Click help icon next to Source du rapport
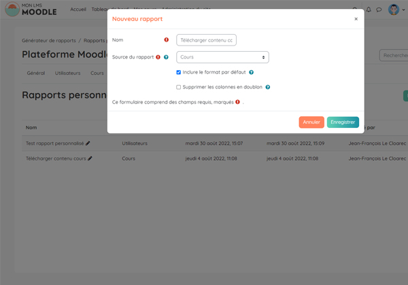Viewport: 408px width, 285px height. tap(166, 58)
